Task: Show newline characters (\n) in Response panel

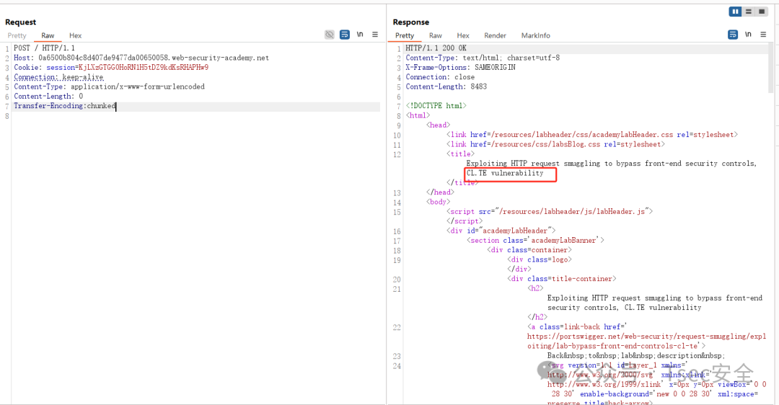Action: pyautogui.click(x=748, y=35)
